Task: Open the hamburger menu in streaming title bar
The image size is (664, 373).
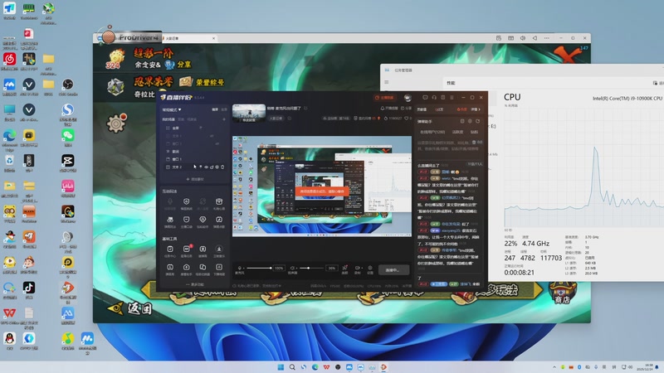Action: (452, 97)
